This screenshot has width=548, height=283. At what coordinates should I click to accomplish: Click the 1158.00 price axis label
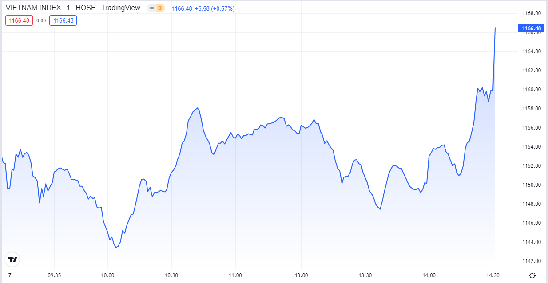(x=532, y=109)
